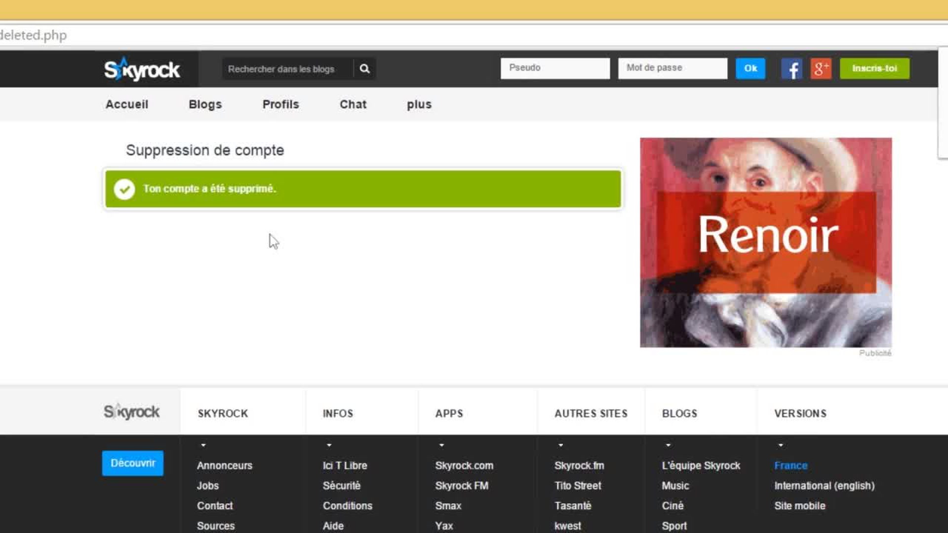The height and width of the screenshot is (533, 948).
Task: Click the Skyrock logo in the header
Action: click(142, 70)
